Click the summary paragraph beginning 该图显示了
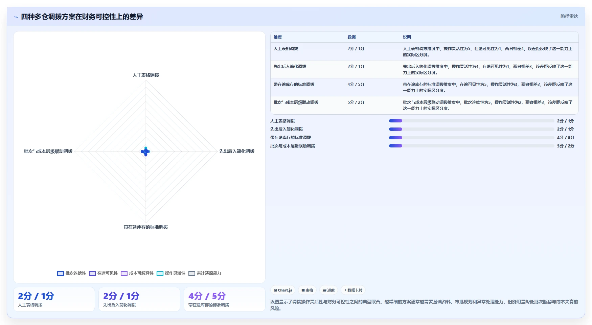 pos(424,305)
